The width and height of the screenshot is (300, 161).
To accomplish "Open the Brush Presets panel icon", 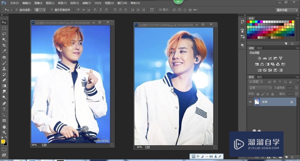I will point(243,36).
